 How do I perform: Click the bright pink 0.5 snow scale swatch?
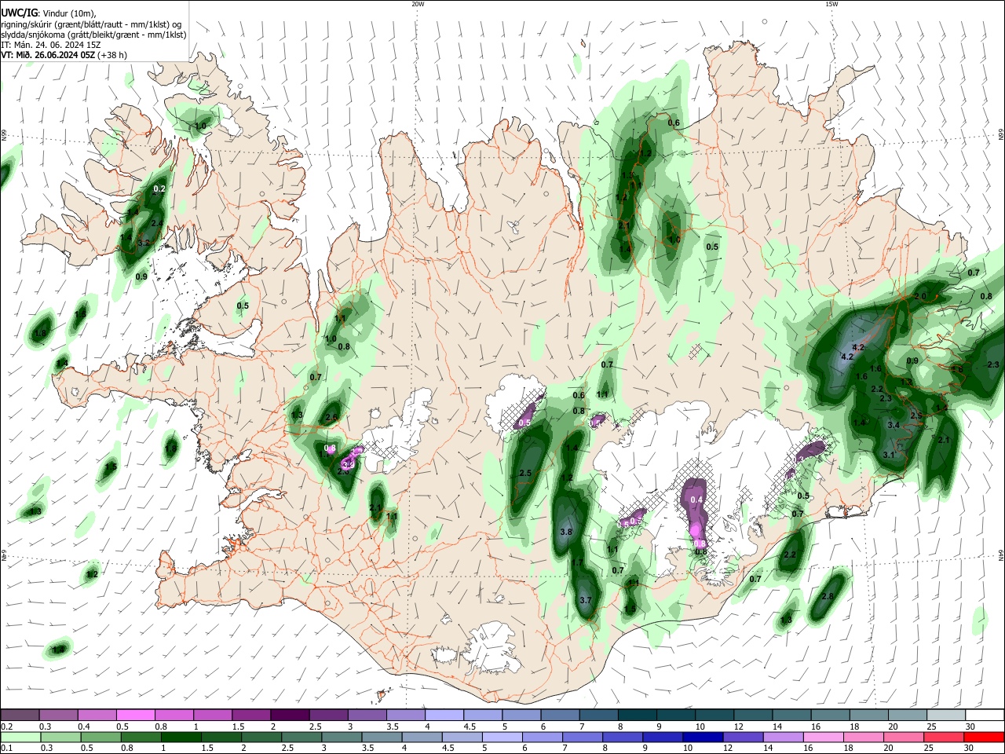tap(136, 715)
